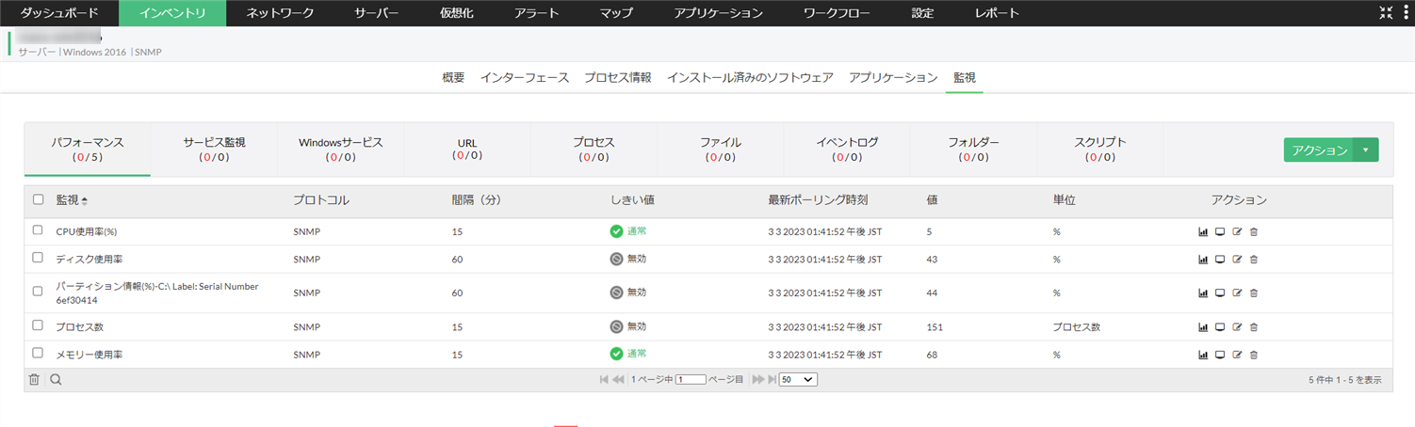1415x427 pixels.
Task: Click page number input field
Action: pos(691,380)
